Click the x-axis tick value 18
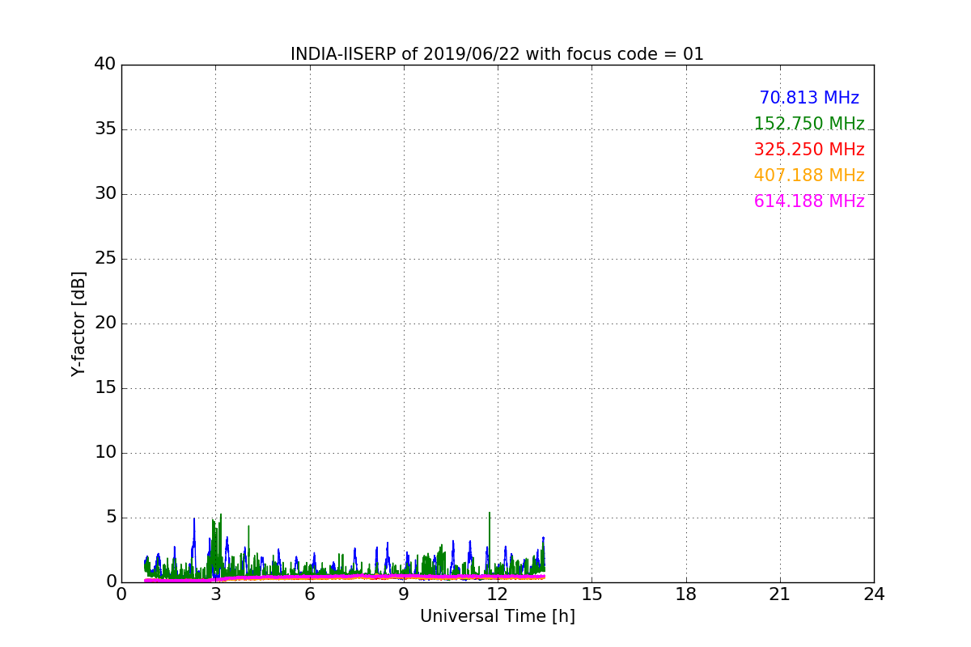Viewport: 971px width, 647px height. (686, 594)
